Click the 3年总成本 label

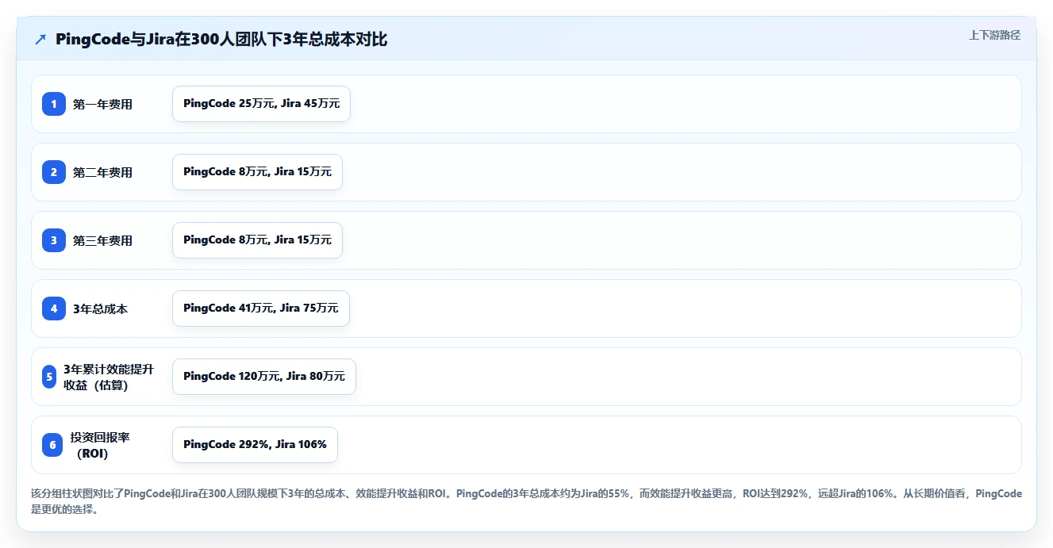coord(100,309)
